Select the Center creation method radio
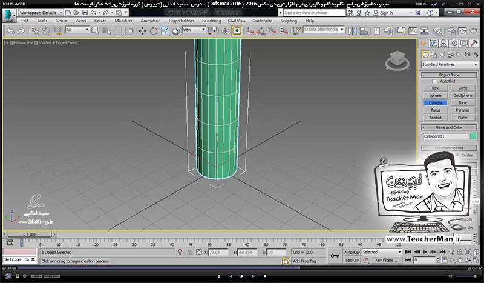484x283 pixels. [x=458, y=155]
